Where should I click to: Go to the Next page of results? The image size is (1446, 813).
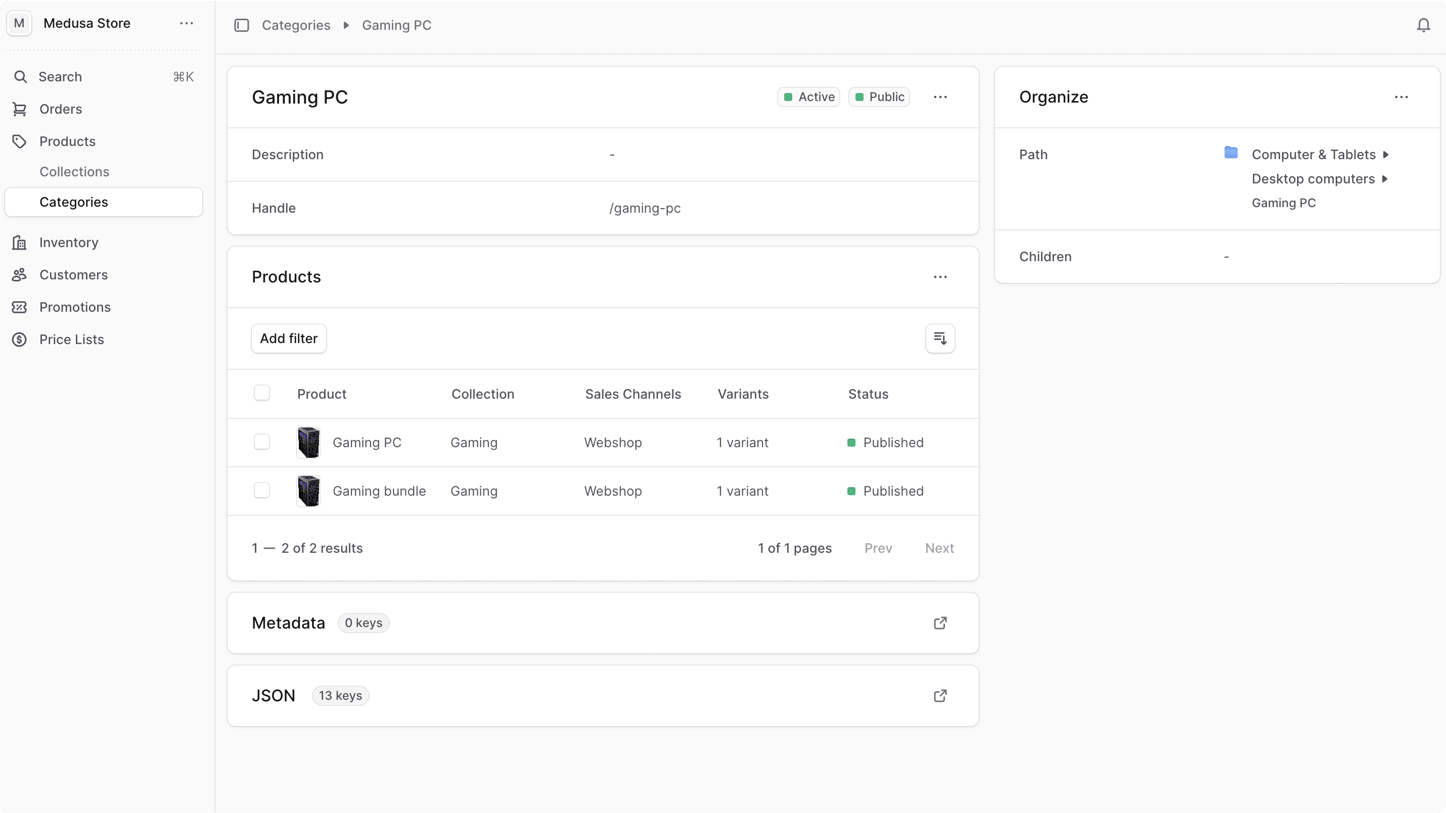tap(939, 548)
